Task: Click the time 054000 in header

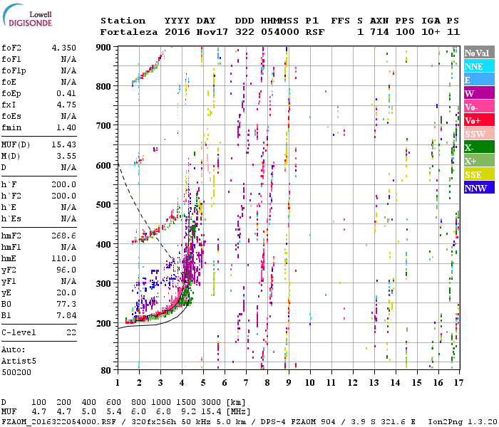Action: coord(280,32)
